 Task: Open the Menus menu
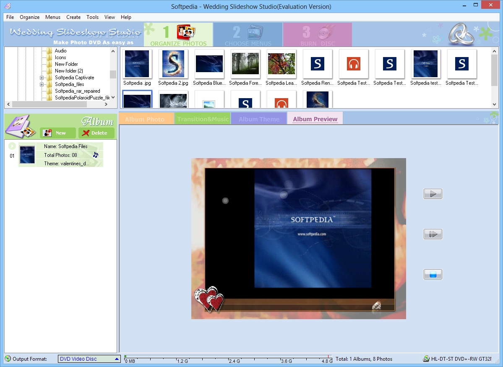pos(52,17)
